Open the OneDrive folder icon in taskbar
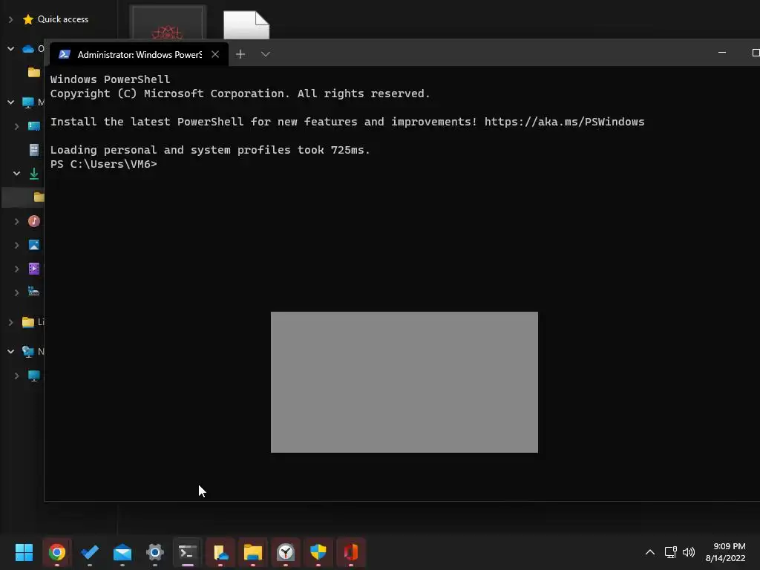The height and width of the screenshot is (570, 760). pos(220,552)
